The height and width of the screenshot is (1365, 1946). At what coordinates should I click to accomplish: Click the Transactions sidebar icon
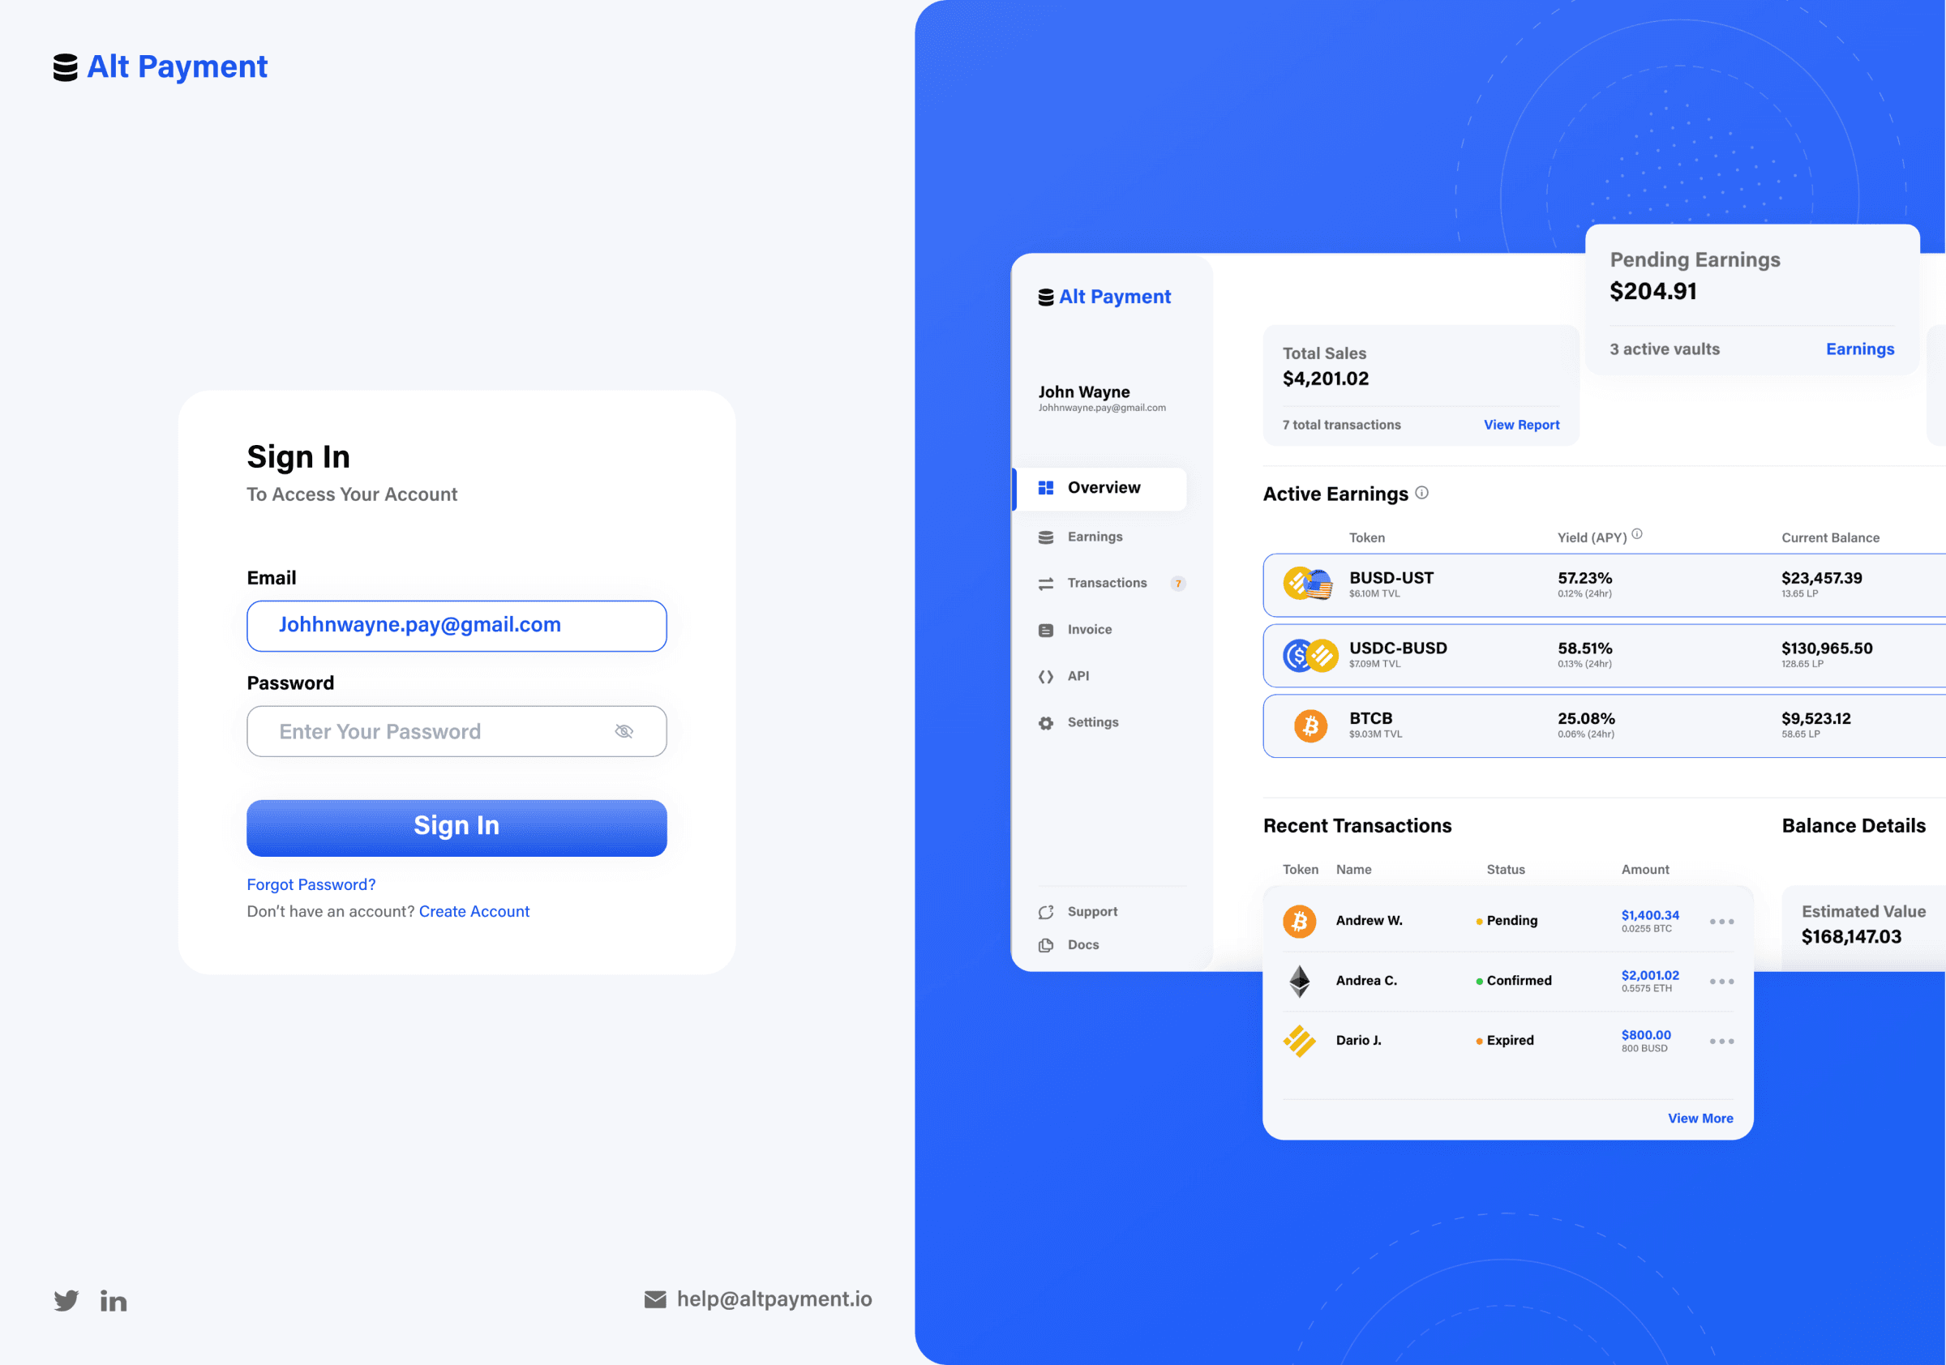click(1047, 583)
